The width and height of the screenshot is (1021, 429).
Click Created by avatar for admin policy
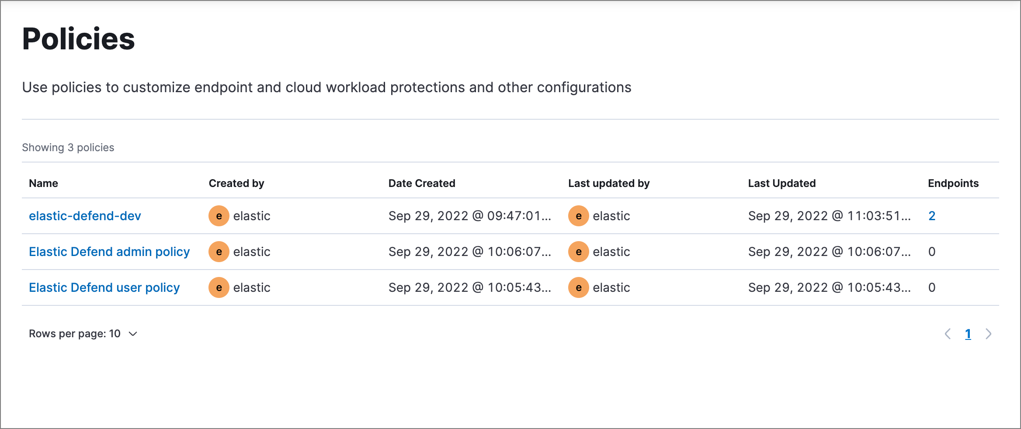219,252
